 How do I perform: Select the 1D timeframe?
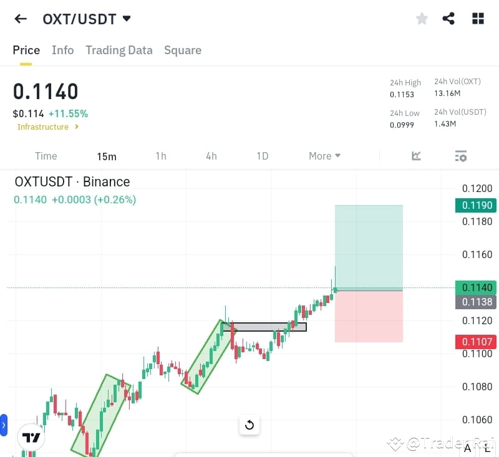tap(262, 156)
